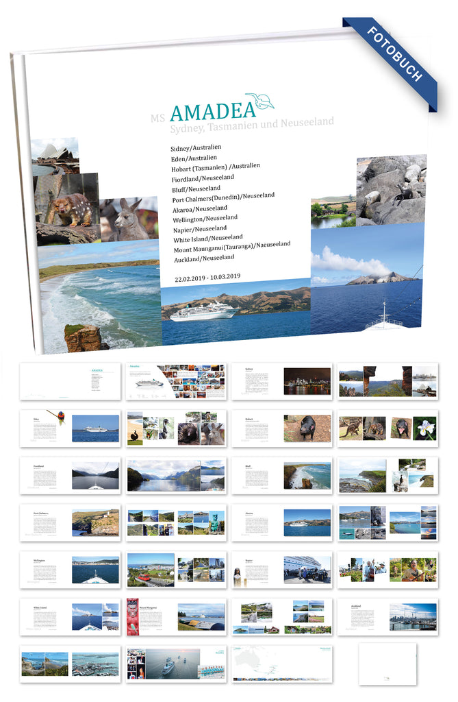Open the Fiordland page spread thumbnail
The height and width of the screenshot is (702, 458).
[x=70, y=476]
